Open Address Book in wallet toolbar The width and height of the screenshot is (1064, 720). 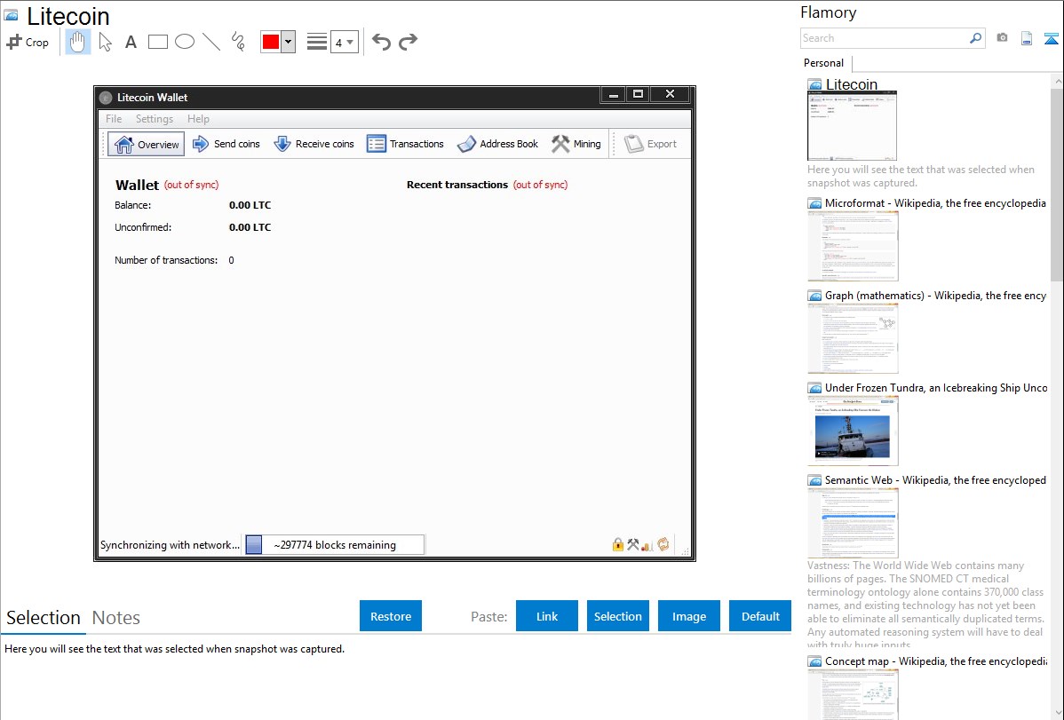[x=497, y=144]
